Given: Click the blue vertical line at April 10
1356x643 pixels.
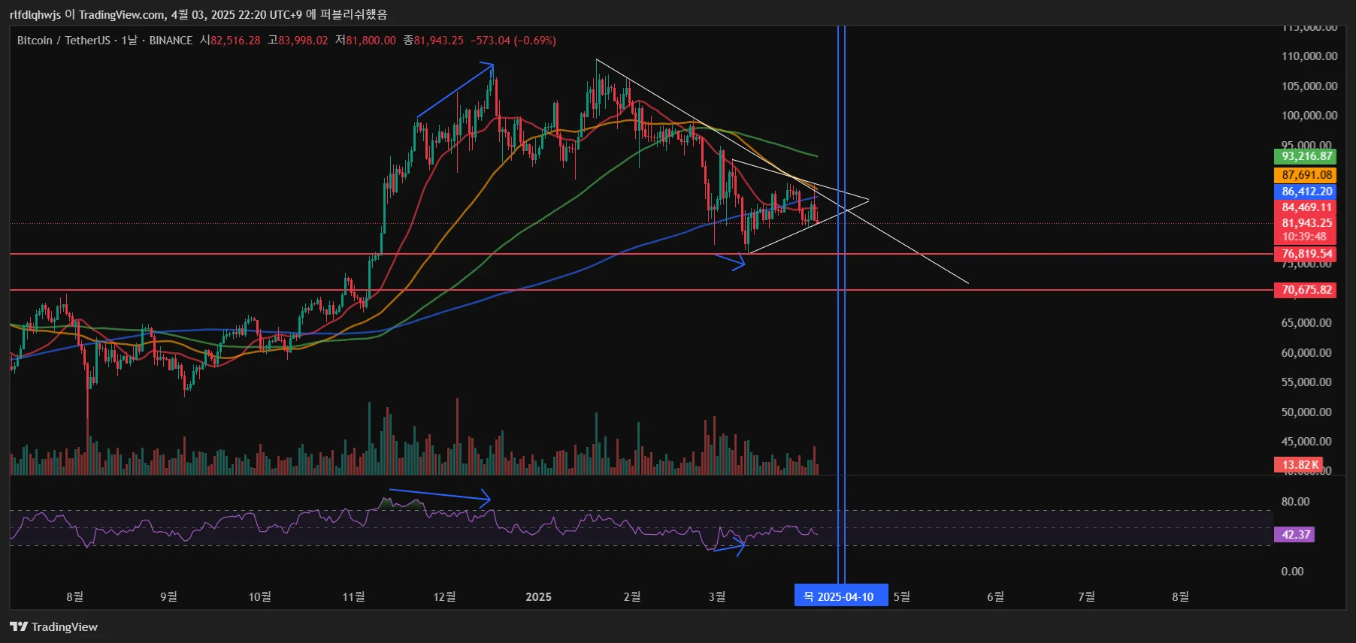Looking at the screenshot, I should point(842,300).
